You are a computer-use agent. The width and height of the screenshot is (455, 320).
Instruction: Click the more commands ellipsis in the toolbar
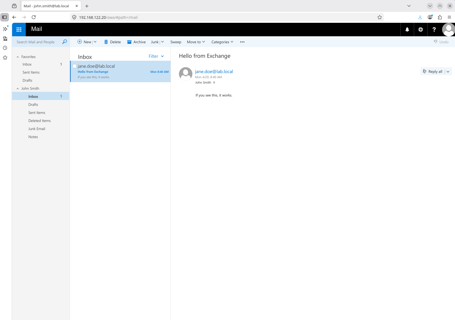(x=242, y=42)
